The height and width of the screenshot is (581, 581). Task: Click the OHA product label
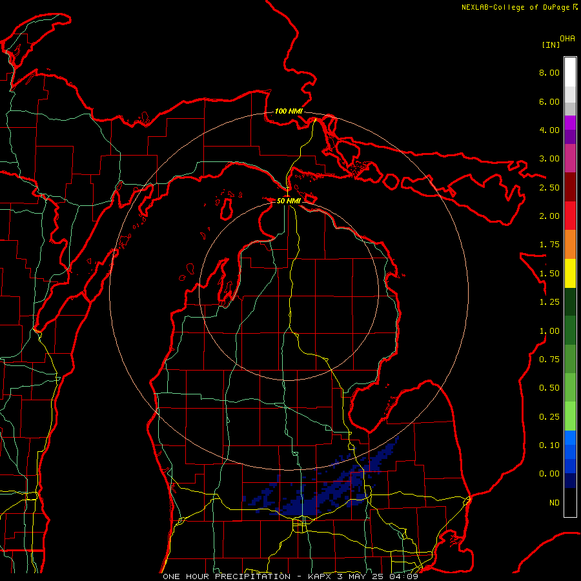[567, 39]
